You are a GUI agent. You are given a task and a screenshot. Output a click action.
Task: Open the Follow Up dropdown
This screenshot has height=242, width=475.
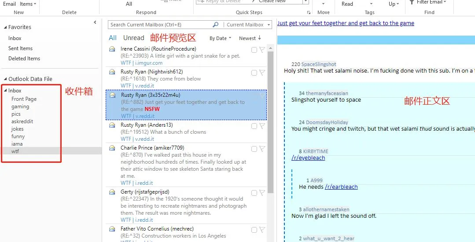(394, 4)
